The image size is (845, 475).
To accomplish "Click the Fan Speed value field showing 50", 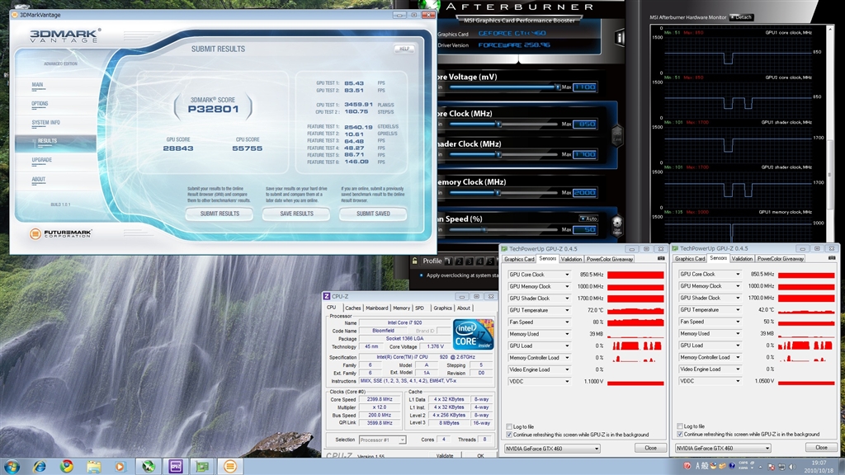I will click(x=585, y=229).
